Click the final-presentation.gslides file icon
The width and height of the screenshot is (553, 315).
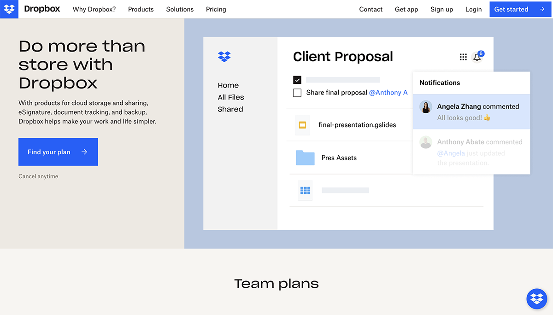(x=302, y=125)
